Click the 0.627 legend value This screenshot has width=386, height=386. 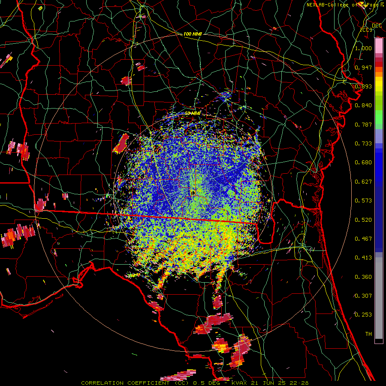tap(363, 182)
